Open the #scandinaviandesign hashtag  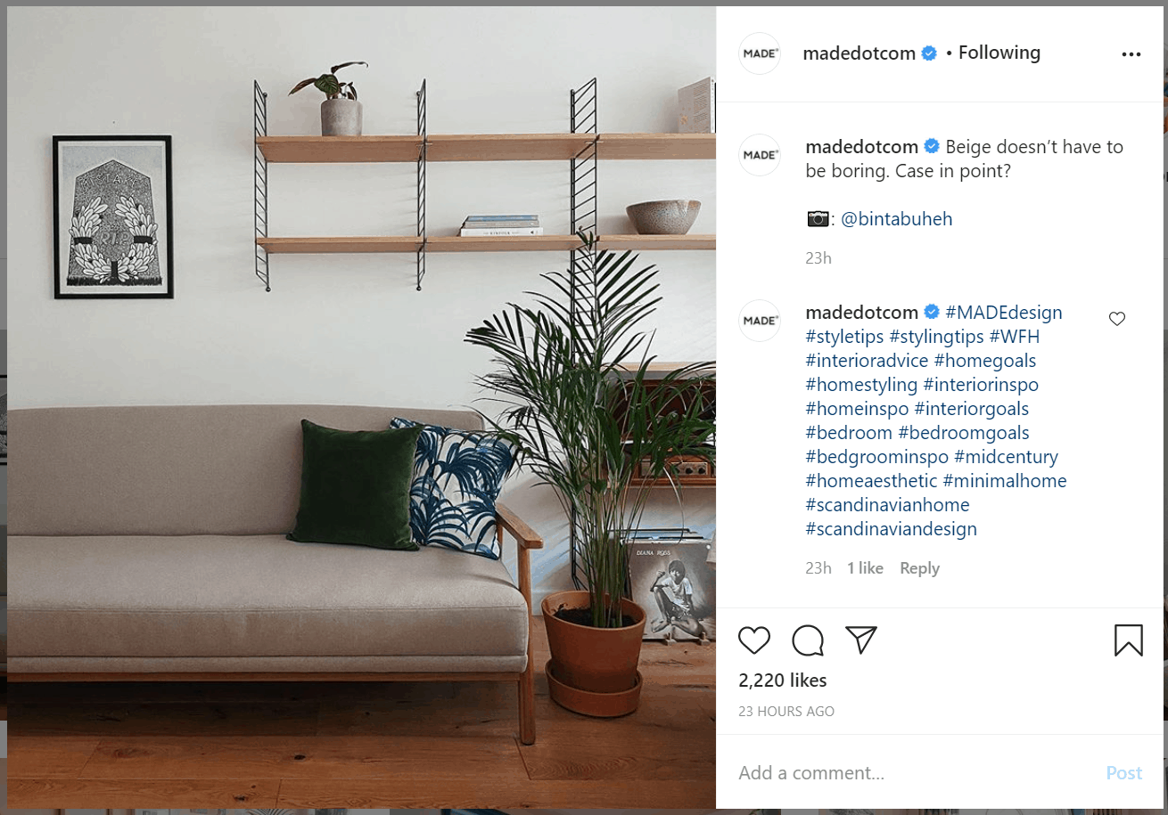(x=892, y=529)
